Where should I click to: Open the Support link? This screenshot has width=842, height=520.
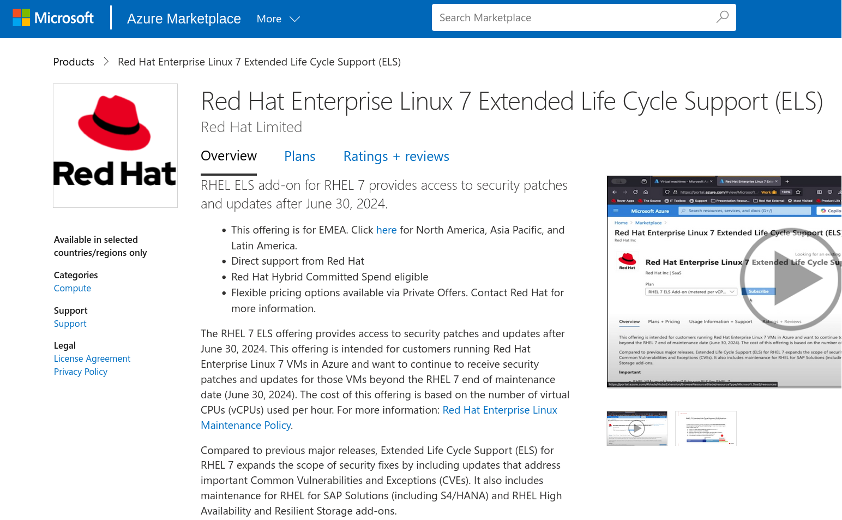click(70, 324)
